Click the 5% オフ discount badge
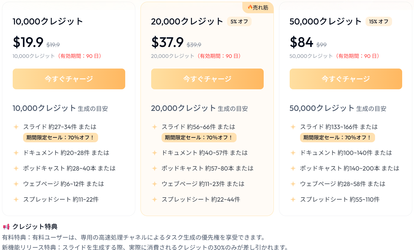This screenshot has height=250, width=414. 239,22
